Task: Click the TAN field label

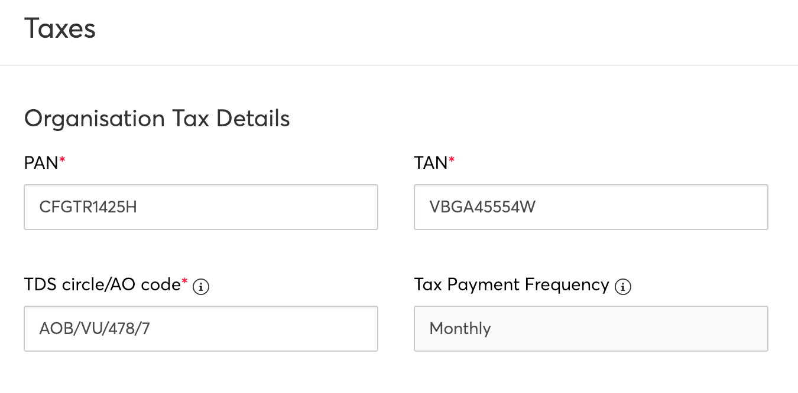Action: pos(431,163)
